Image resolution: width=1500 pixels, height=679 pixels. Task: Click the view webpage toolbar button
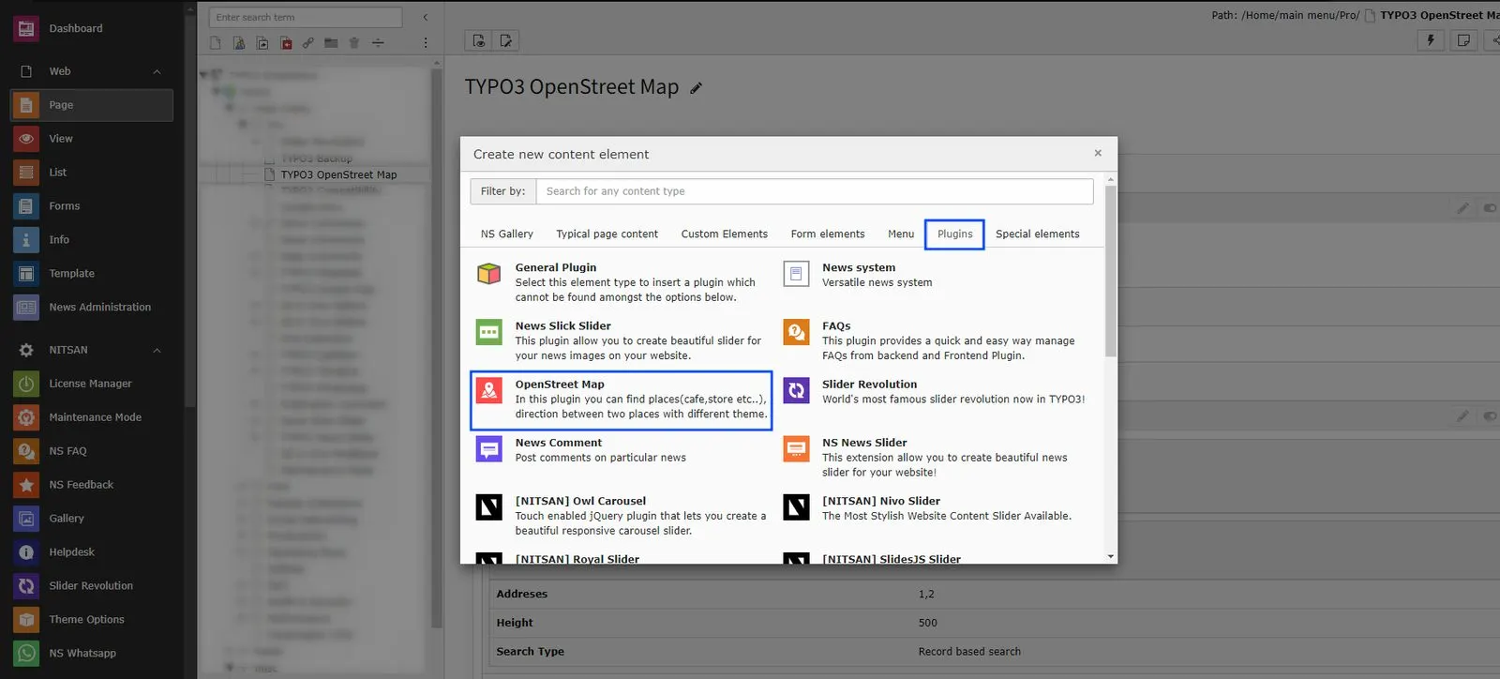(478, 40)
